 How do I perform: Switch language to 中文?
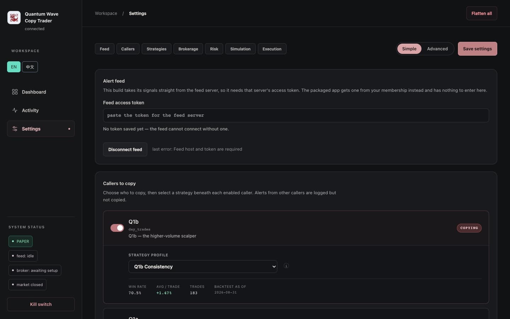pyautogui.click(x=30, y=67)
